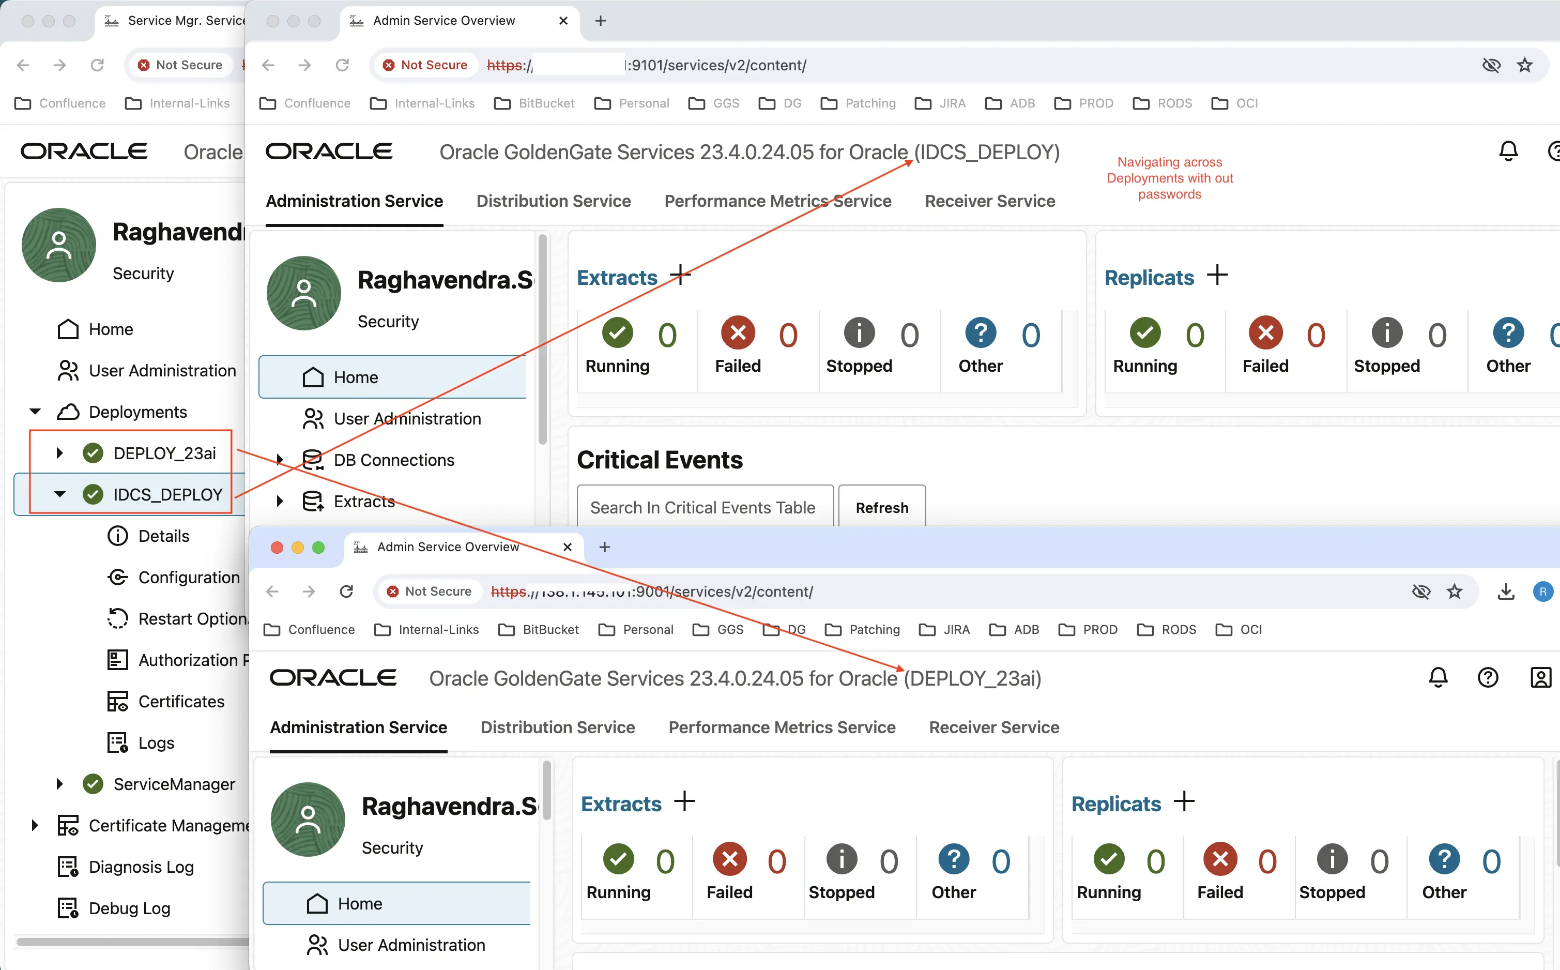Click the notification bell in DEPLOY_23ai window

1438,677
